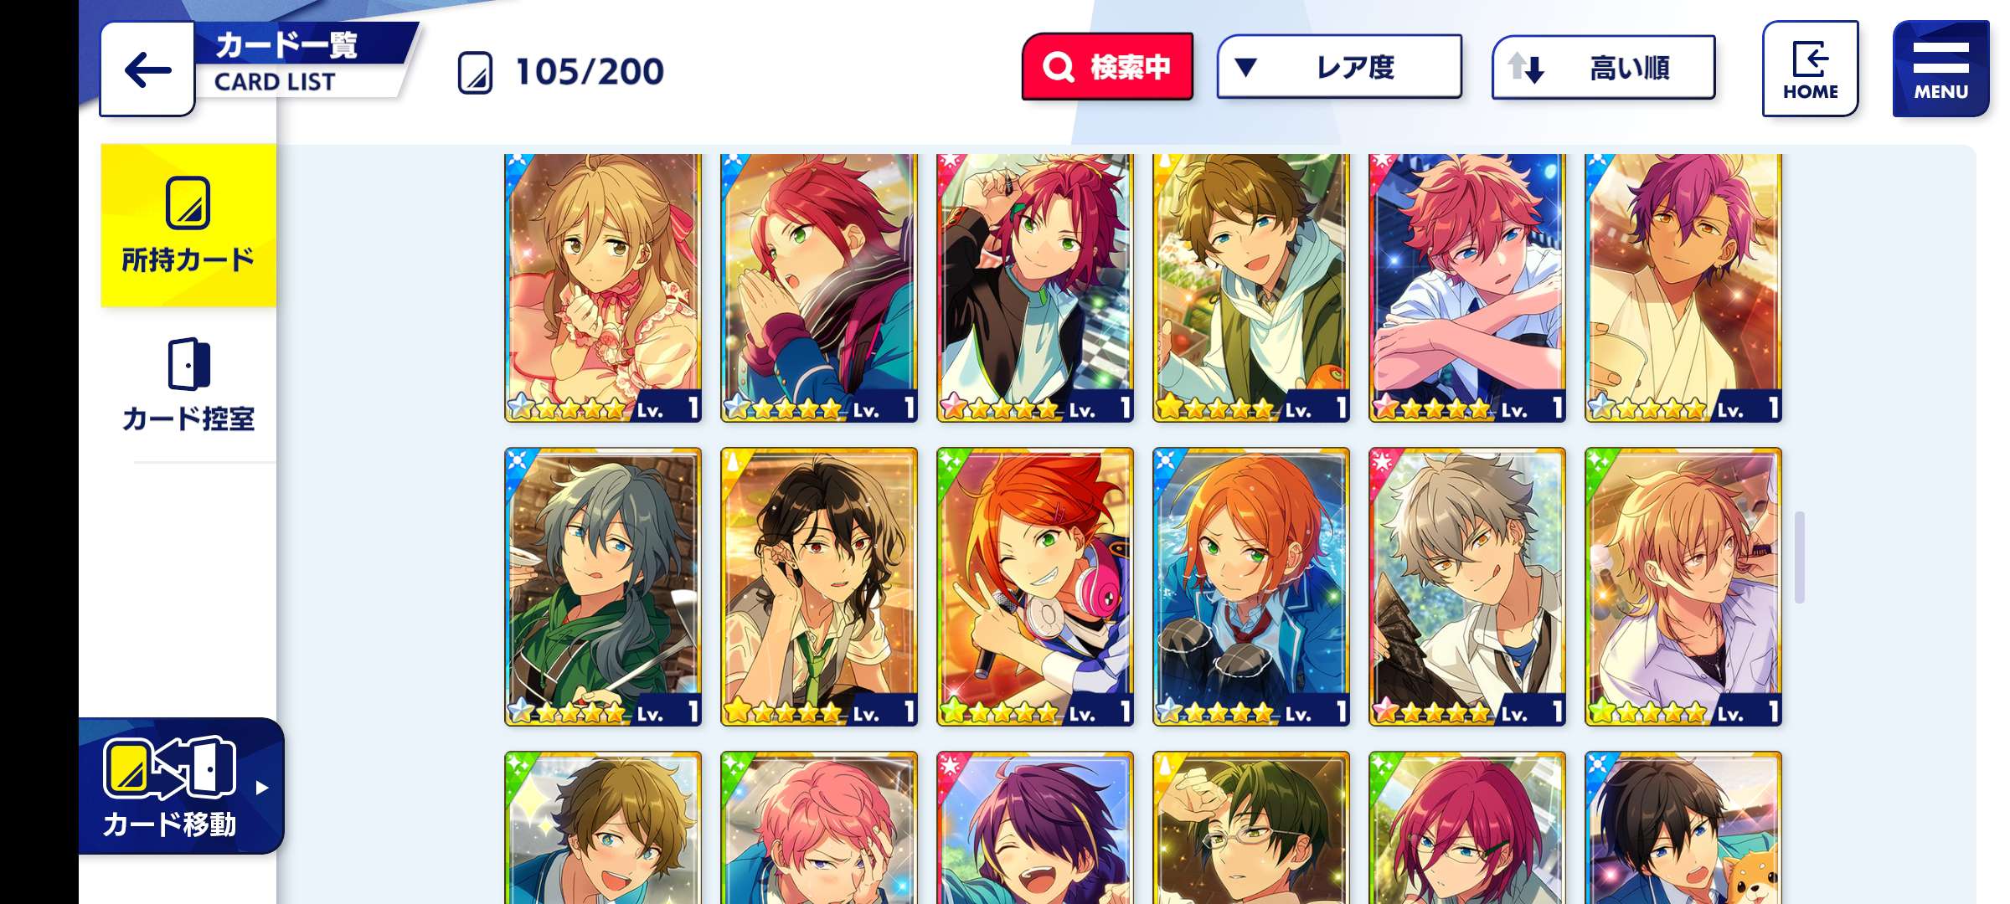The height and width of the screenshot is (904, 2010).
Task: Select the orange-haired card with pink headphones
Action: [1035, 587]
